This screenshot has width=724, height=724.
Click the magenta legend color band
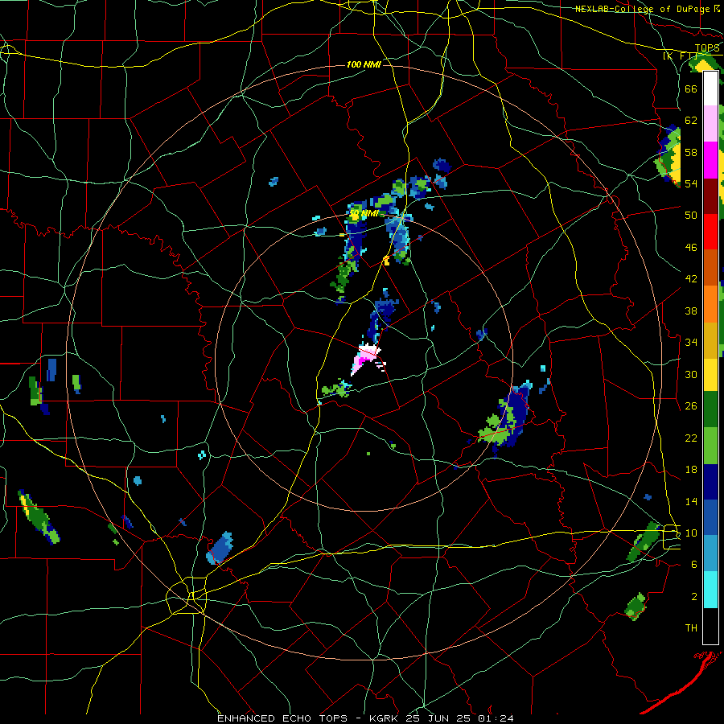[710, 160]
